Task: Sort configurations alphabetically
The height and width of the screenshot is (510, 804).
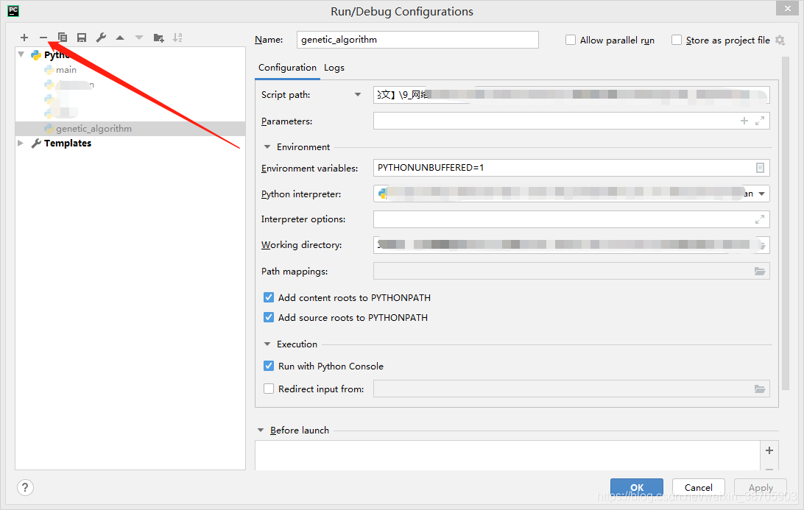Action: (177, 38)
